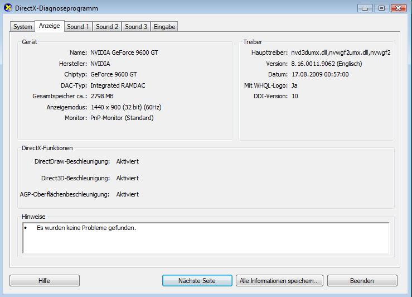The image size is (412, 297).
Task: Click the window title 'DirectX-Diagnoseprogramm'
Action: [56, 8]
